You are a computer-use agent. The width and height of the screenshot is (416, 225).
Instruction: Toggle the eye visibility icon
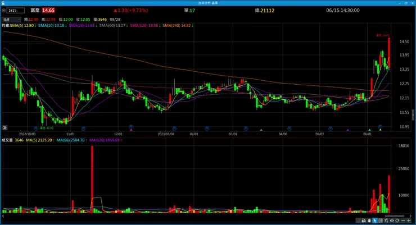[392, 221]
